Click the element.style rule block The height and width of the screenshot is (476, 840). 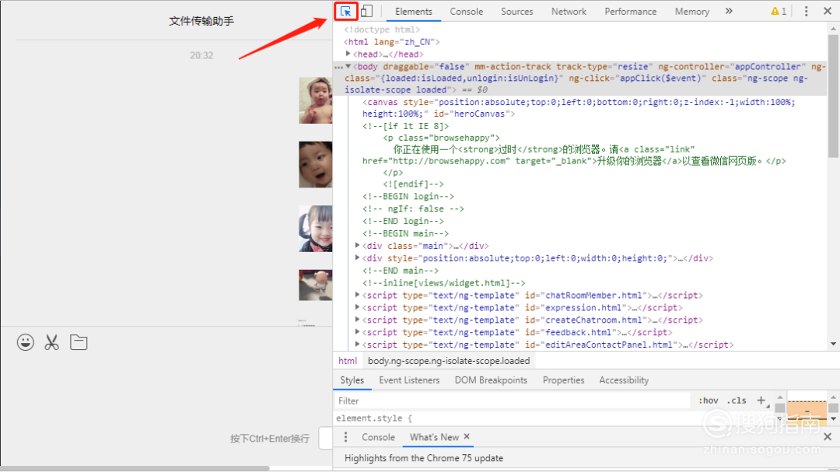(x=374, y=418)
